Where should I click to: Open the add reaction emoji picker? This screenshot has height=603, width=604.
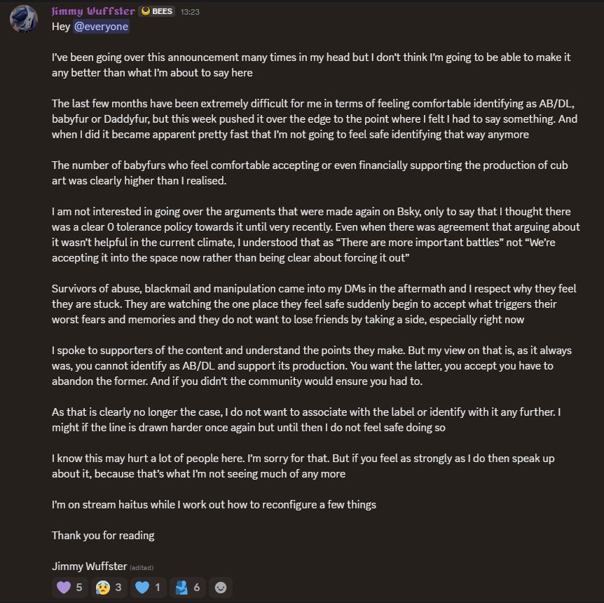[221, 587]
